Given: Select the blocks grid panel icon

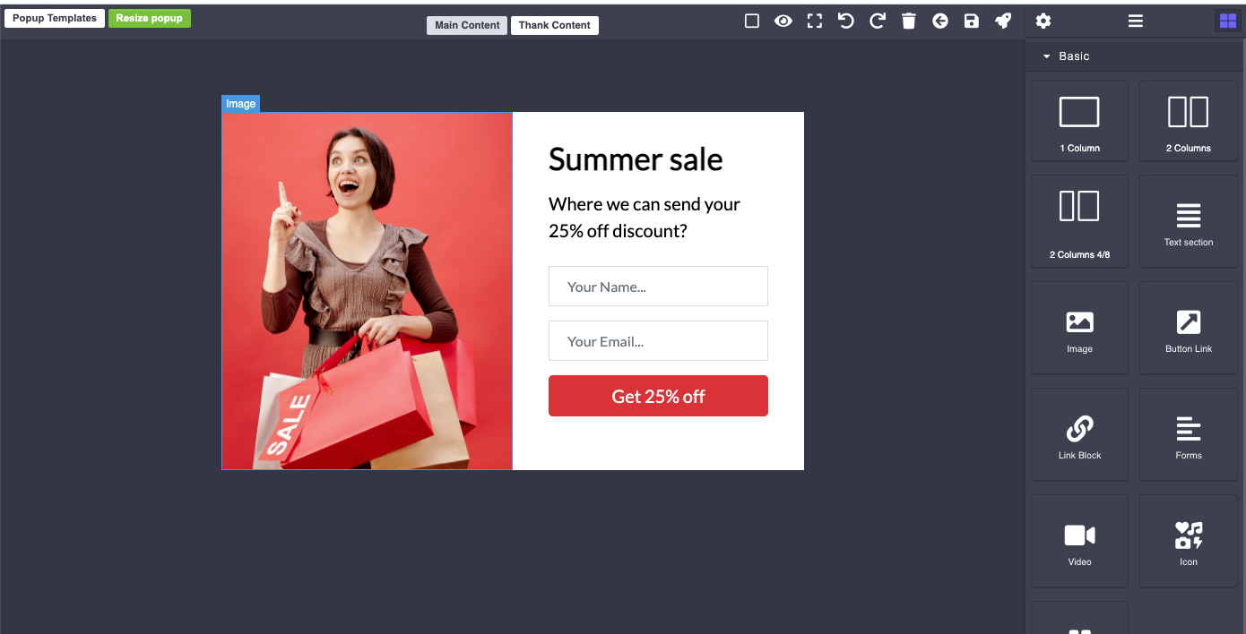Looking at the screenshot, I should click(1227, 21).
